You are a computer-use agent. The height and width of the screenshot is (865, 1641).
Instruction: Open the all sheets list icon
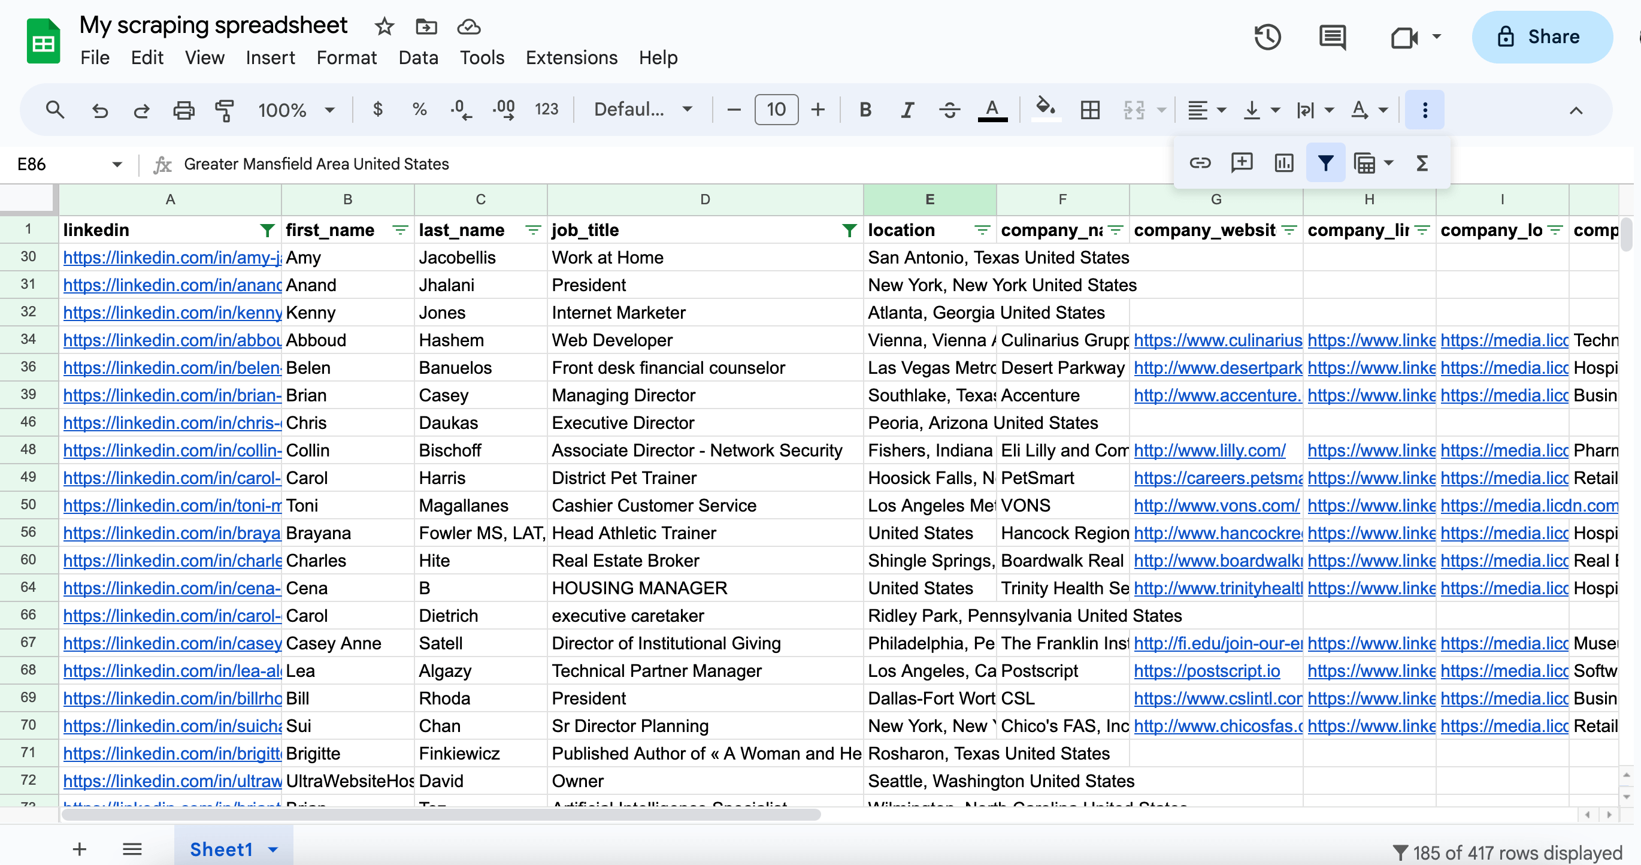pos(132,848)
